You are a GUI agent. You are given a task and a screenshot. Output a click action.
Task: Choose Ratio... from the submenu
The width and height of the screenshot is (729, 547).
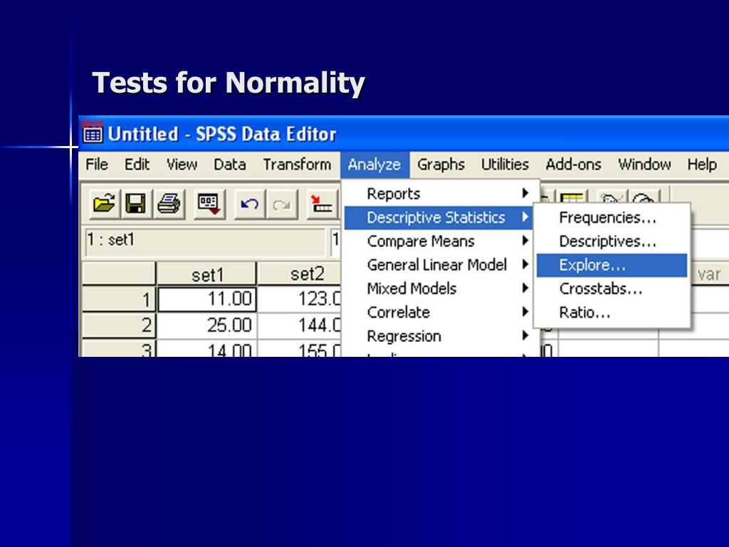(x=612, y=313)
